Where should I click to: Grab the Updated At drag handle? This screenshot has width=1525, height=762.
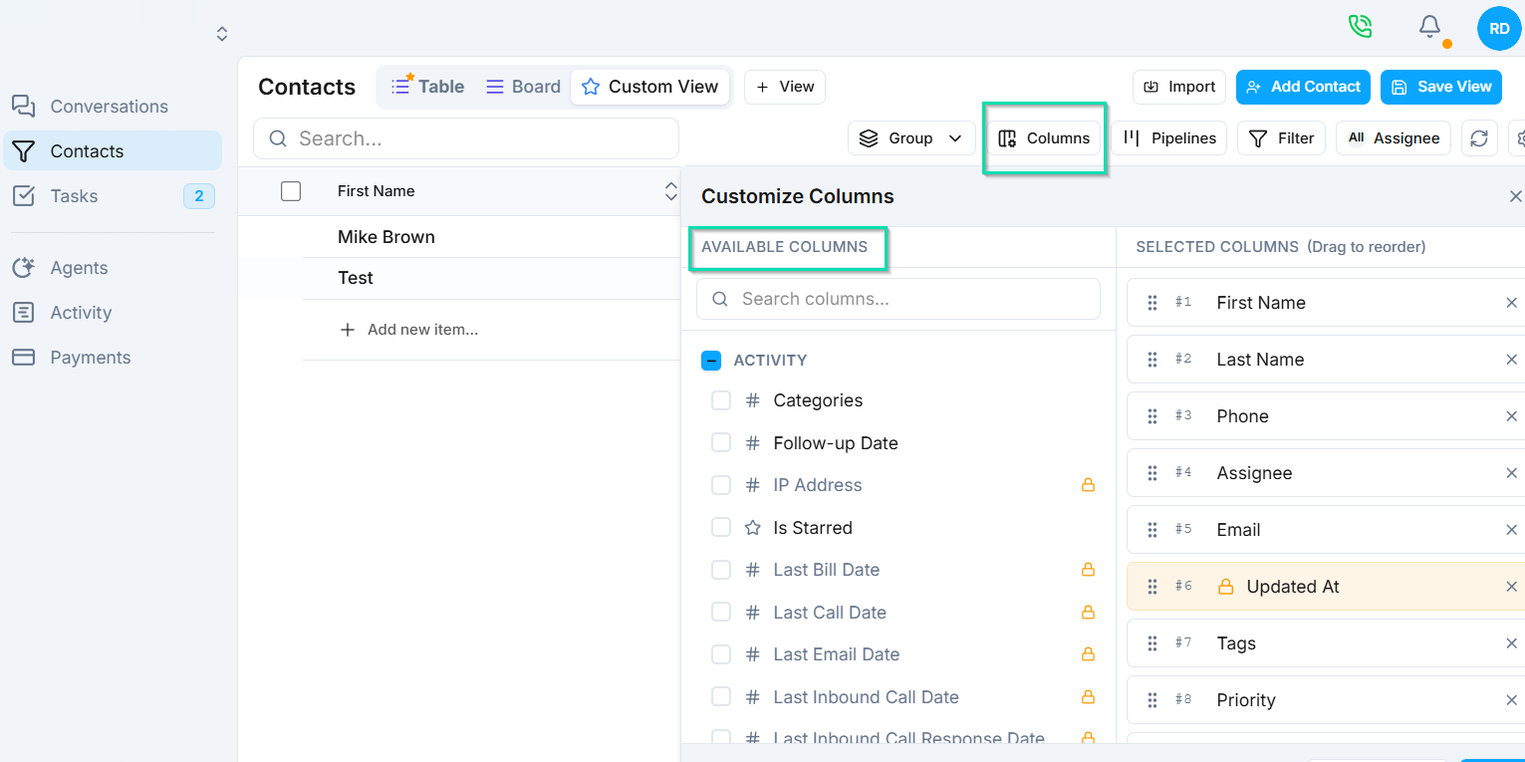click(1152, 587)
